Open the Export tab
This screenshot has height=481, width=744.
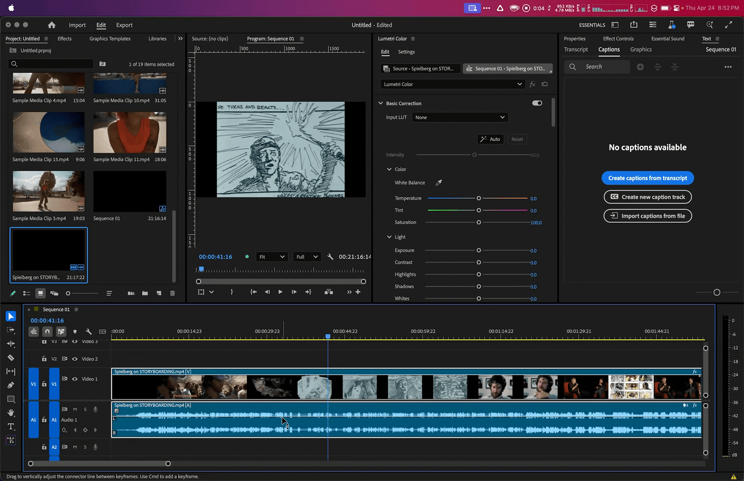coord(124,25)
